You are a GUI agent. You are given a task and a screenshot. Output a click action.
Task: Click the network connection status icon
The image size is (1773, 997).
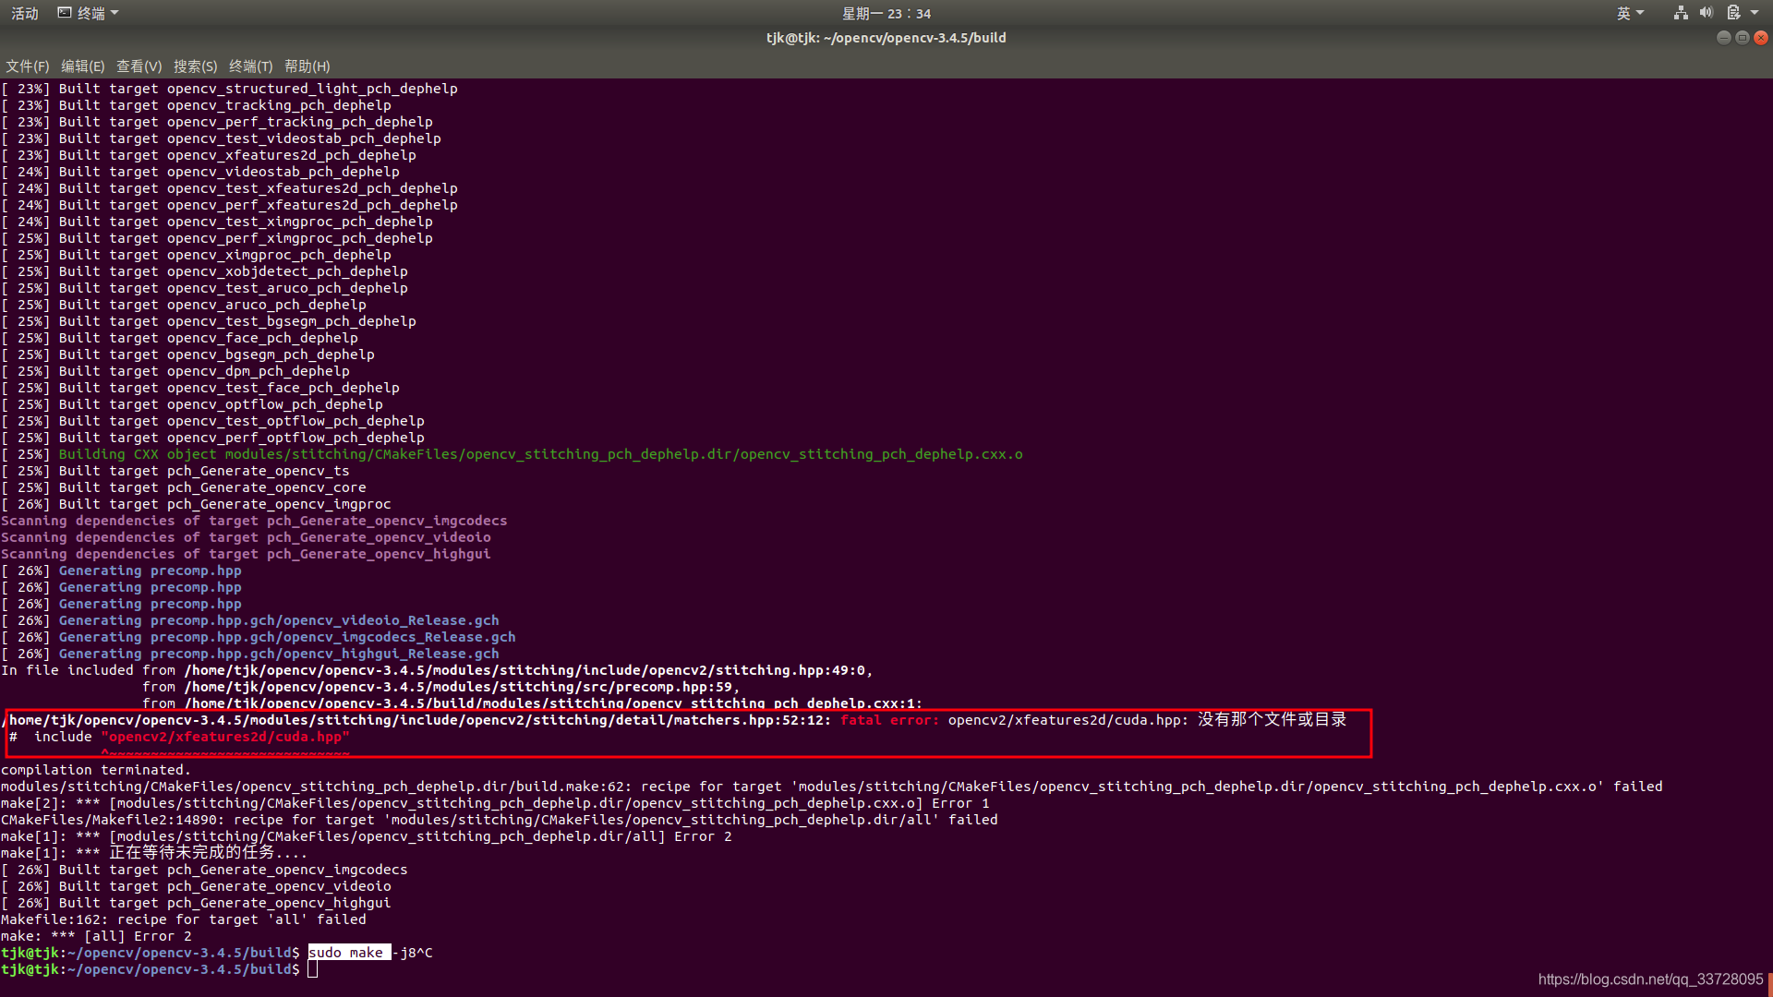click(x=1681, y=13)
